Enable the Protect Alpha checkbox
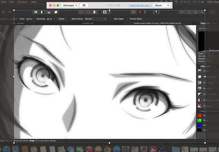219x152 pixels. (128, 19)
